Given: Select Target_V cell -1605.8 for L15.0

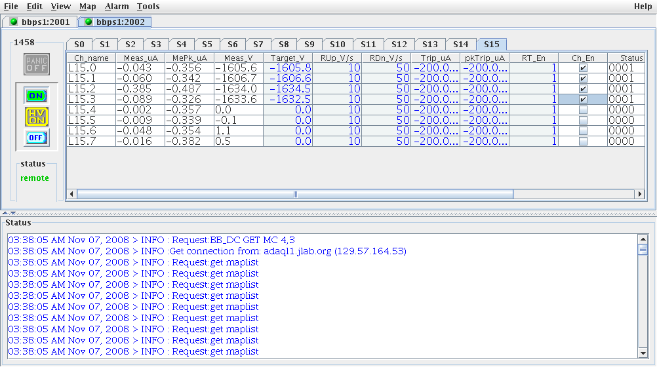Looking at the screenshot, I should (x=288, y=68).
